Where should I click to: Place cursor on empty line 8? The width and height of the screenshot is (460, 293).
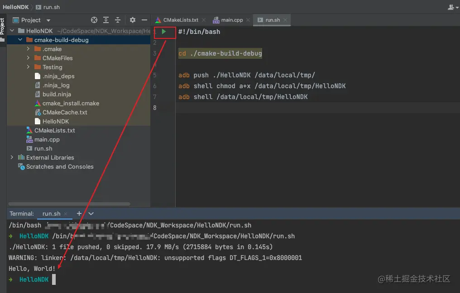tap(318, 108)
